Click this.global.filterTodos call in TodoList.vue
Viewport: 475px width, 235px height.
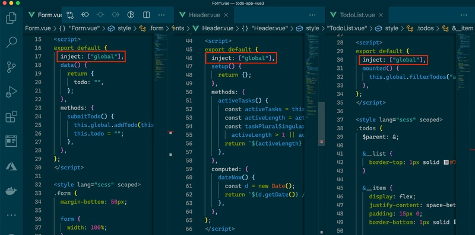coord(412,77)
